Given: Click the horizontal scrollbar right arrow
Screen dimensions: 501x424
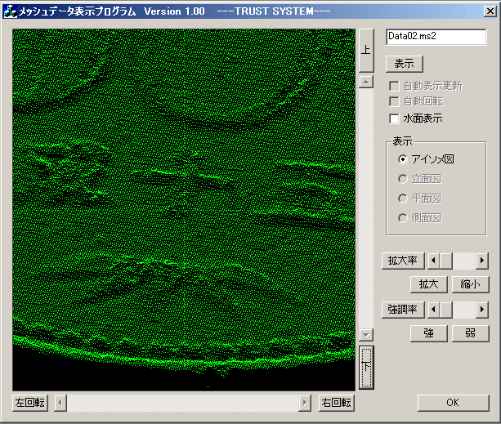Looking at the screenshot, I should click(x=305, y=402).
